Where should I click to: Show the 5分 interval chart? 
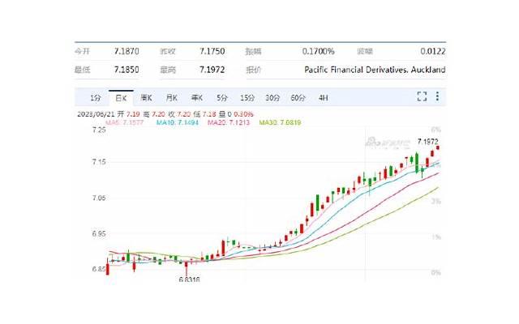point(221,98)
